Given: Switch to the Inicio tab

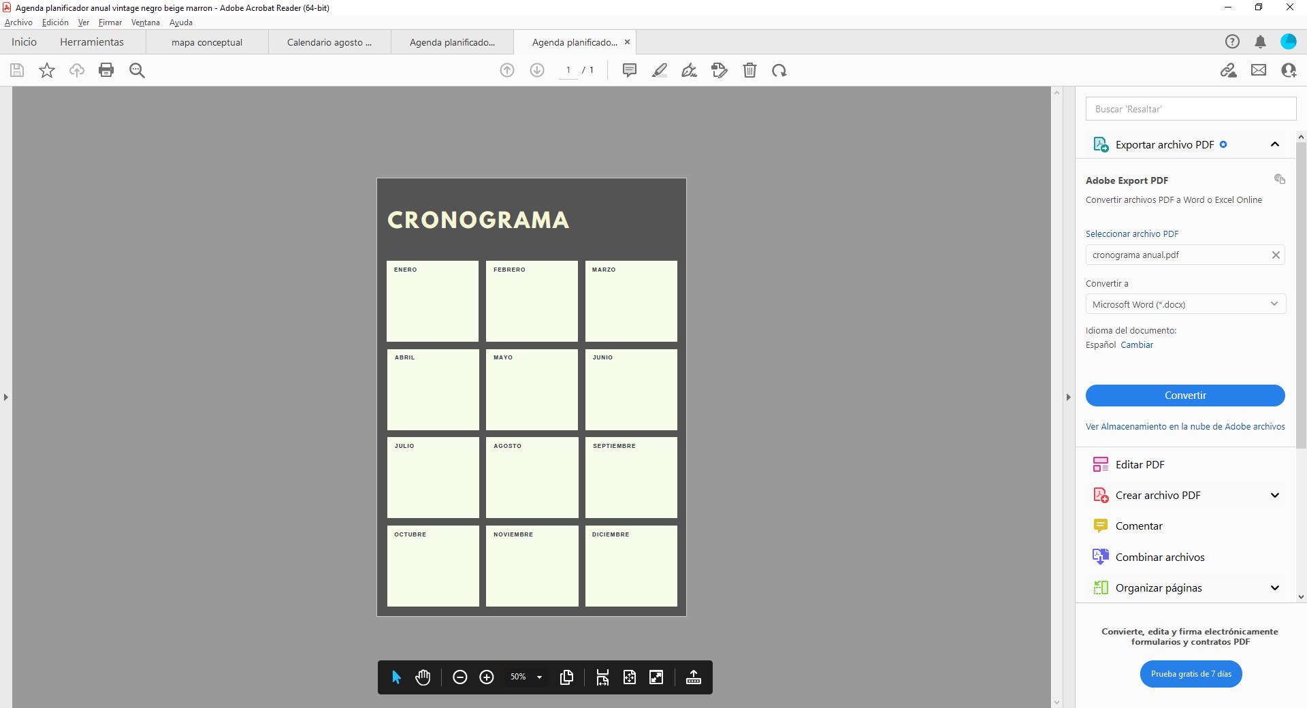Looking at the screenshot, I should click(x=24, y=42).
